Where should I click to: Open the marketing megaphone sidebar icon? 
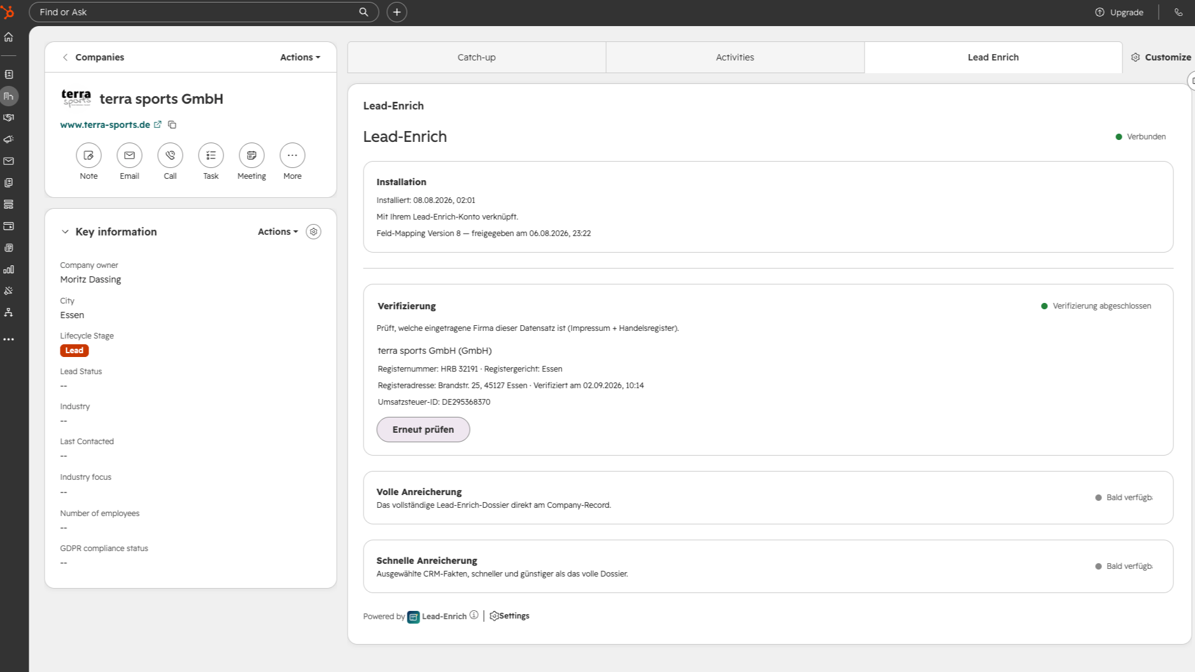[9, 139]
